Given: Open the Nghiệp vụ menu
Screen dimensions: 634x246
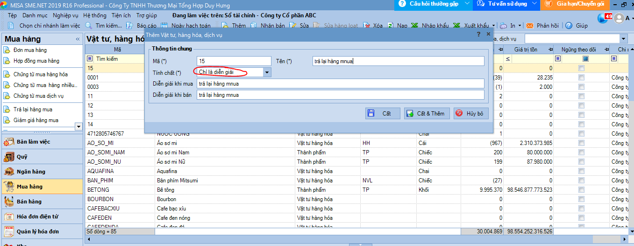Looking at the screenshot, I should (65, 15).
